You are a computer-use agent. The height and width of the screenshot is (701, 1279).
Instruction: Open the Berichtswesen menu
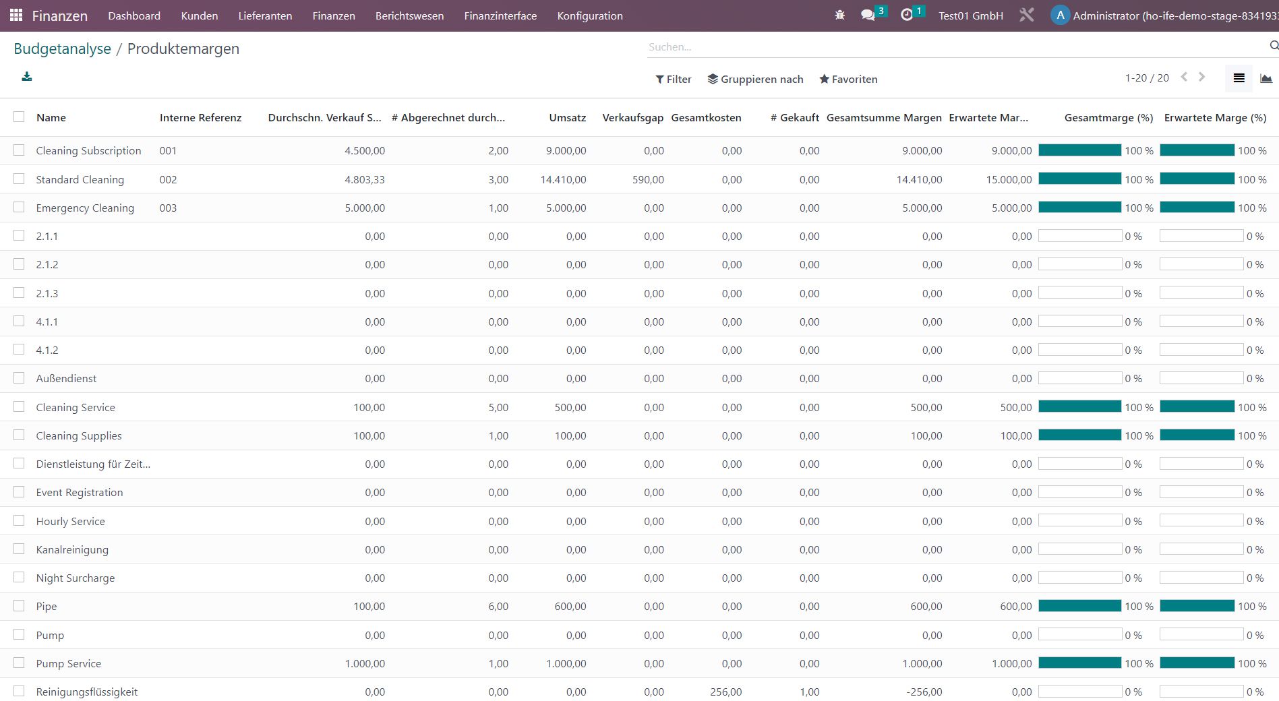409,16
